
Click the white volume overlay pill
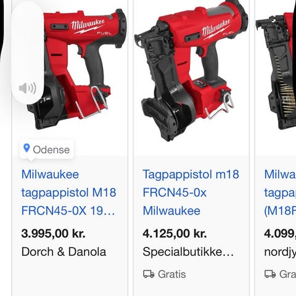point(28,52)
